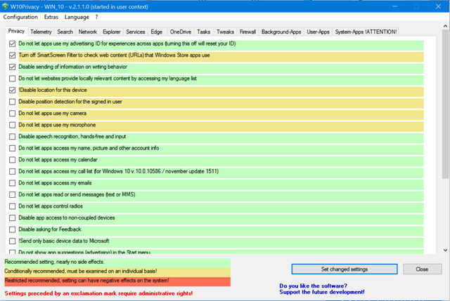Switch to the Tweaks tab

click(x=225, y=32)
